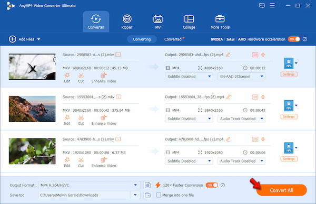This screenshot has height=204, width=316.
Task: Choose MP4 format icon for 15553064 file
Action: point(289,105)
